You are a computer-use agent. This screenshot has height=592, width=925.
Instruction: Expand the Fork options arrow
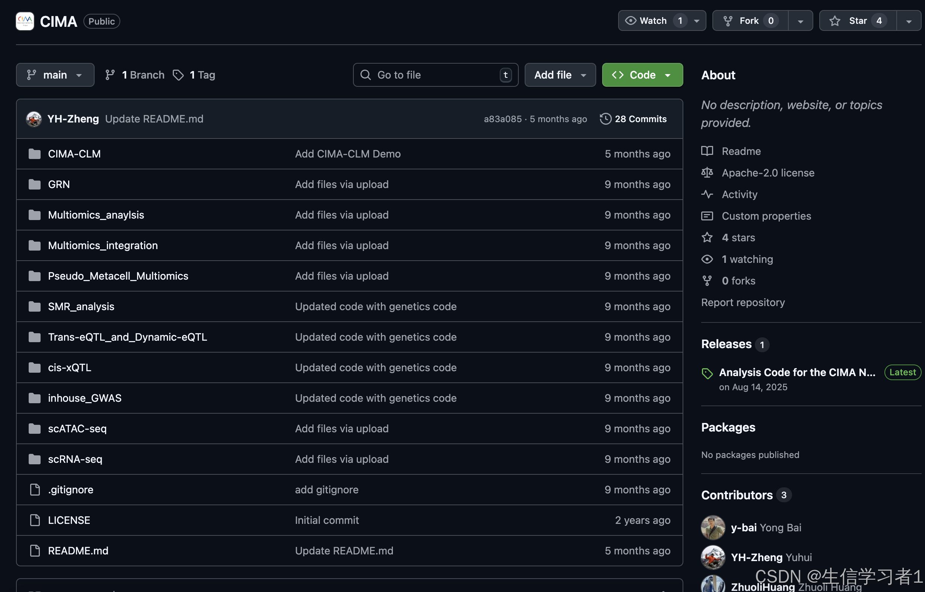[800, 21]
